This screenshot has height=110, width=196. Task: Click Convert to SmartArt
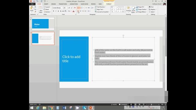(x=102, y=12)
